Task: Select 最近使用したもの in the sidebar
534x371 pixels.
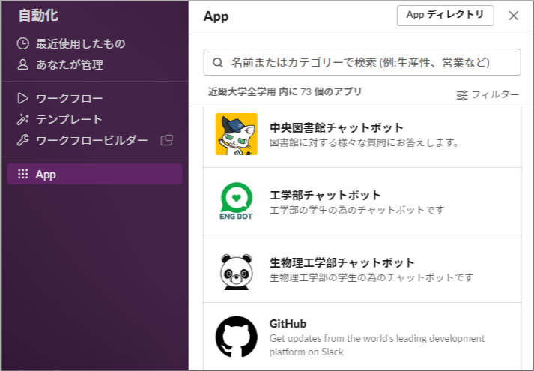Action: pyautogui.click(x=80, y=44)
